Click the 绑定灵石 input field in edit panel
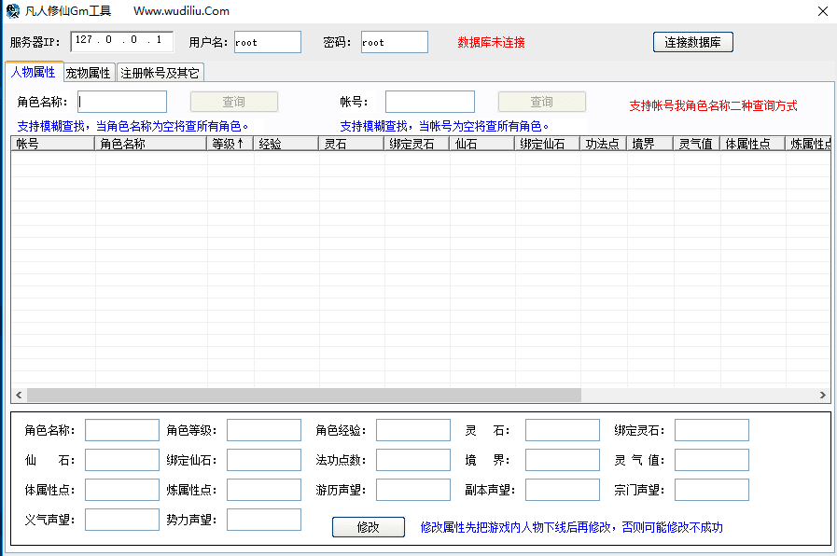The image size is (837, 556). click(x=712, y=430)
